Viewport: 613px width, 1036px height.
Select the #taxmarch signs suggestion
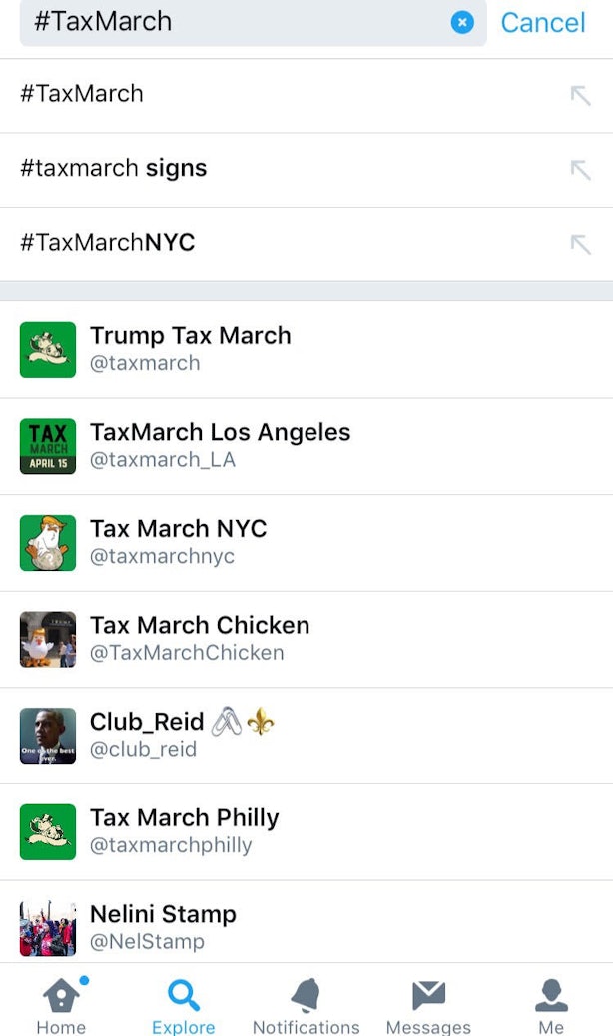click(x=306, y=170)
